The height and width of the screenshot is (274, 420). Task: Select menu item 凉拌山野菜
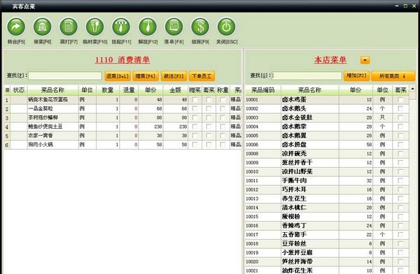327,171
